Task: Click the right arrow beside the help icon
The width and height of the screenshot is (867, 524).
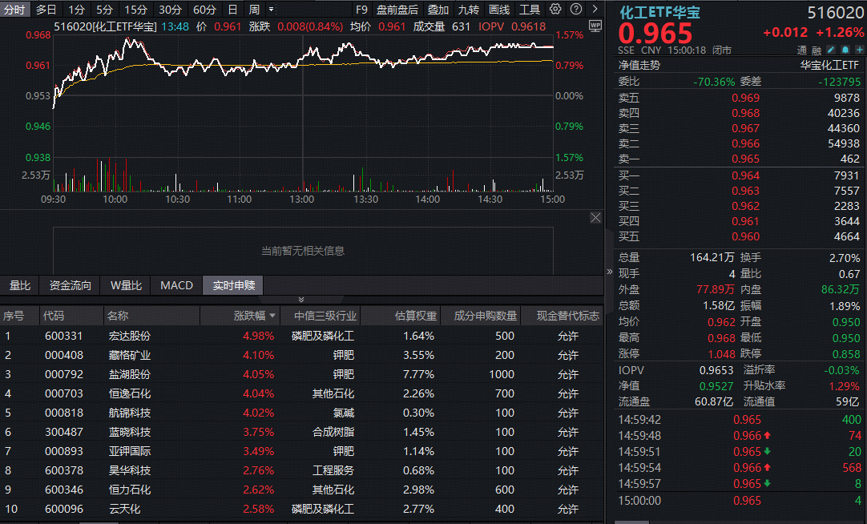Action: (595, 9)
